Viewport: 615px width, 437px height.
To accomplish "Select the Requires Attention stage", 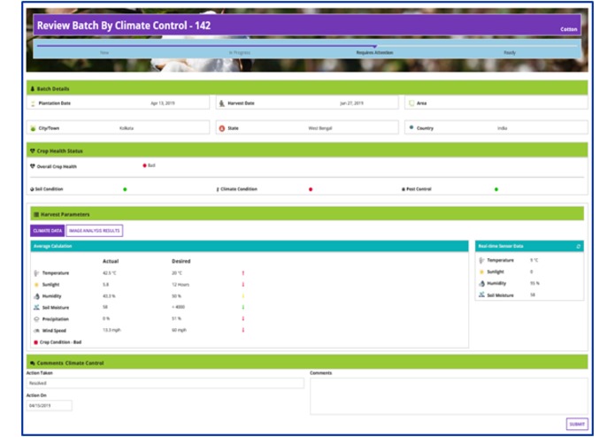I will [374, 52].
